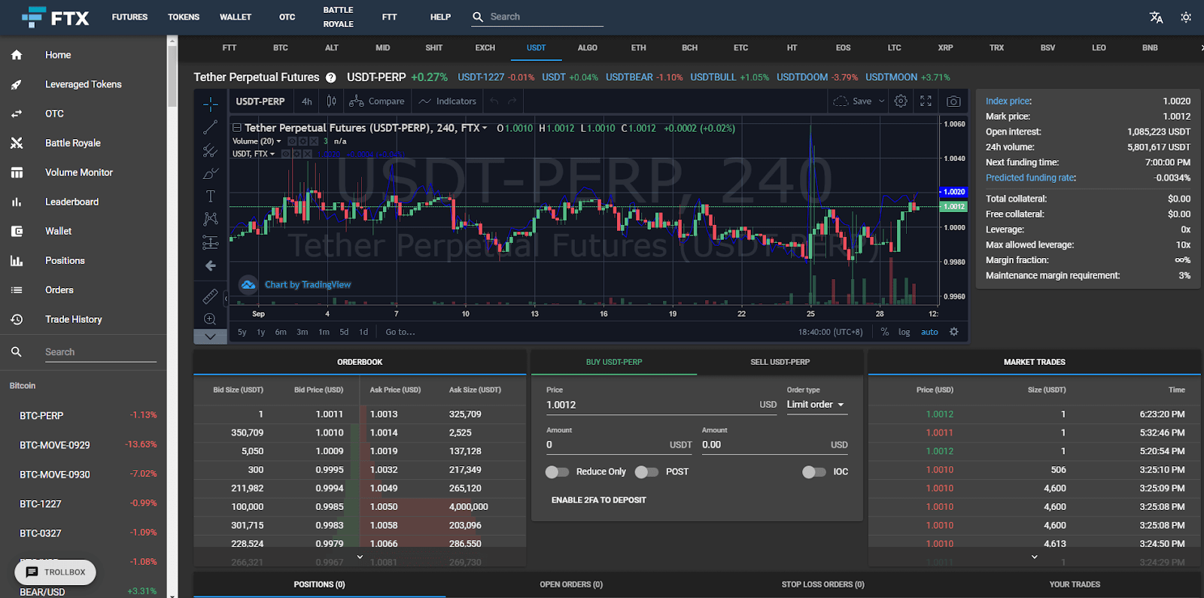Switch to the ETH market tab
This screenshot has height=598, width=1204.
point(639,48)
